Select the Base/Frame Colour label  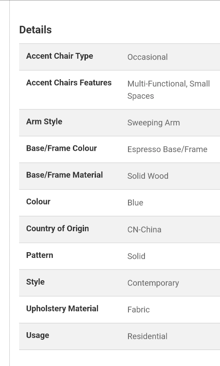tap(61, 148)
